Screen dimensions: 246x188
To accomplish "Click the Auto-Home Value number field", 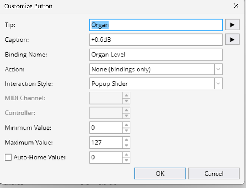I will [x=106, y=158].
